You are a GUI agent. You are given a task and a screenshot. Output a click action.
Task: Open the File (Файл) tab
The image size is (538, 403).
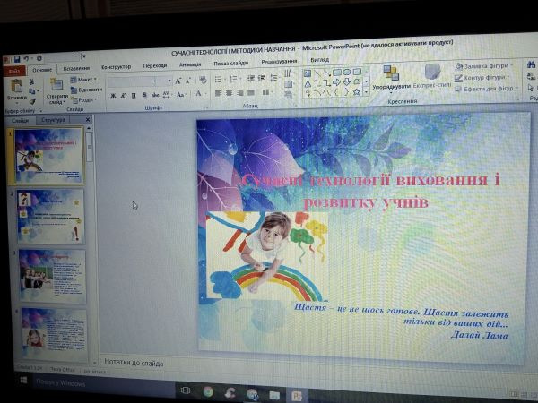[x=14, y=72]
